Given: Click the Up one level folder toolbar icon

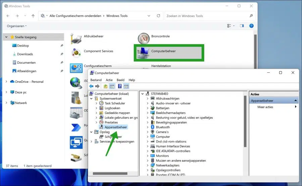Looking at the screenshot, I should pos(105,86).
